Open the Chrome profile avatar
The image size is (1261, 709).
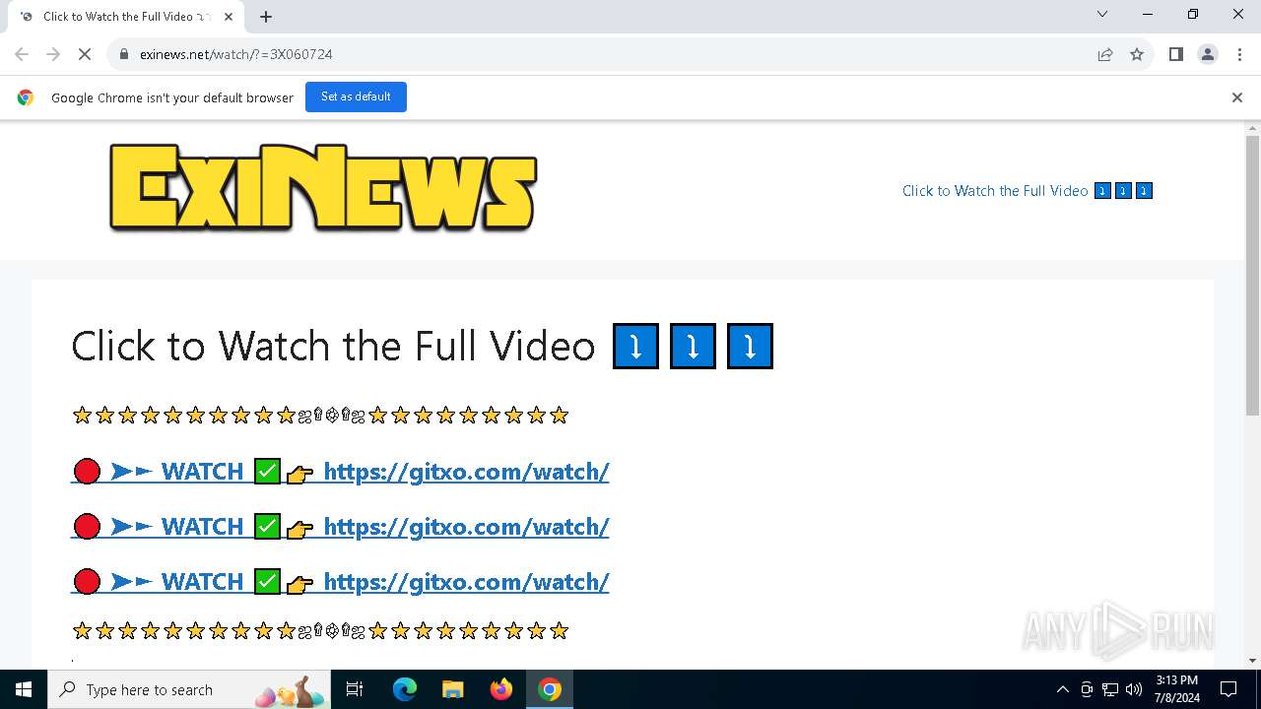1208,54
